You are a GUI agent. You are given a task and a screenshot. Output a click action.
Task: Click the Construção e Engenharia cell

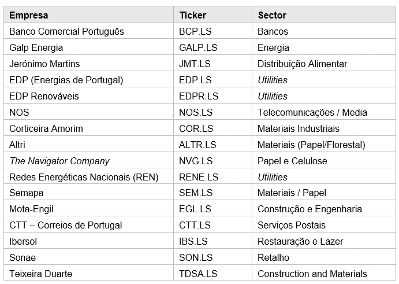pos(324,209)
